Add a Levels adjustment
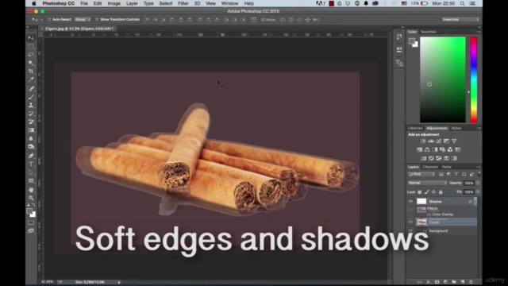Image resolution: width=508 pixels, height=286 pixels. (x=431, y=141)
